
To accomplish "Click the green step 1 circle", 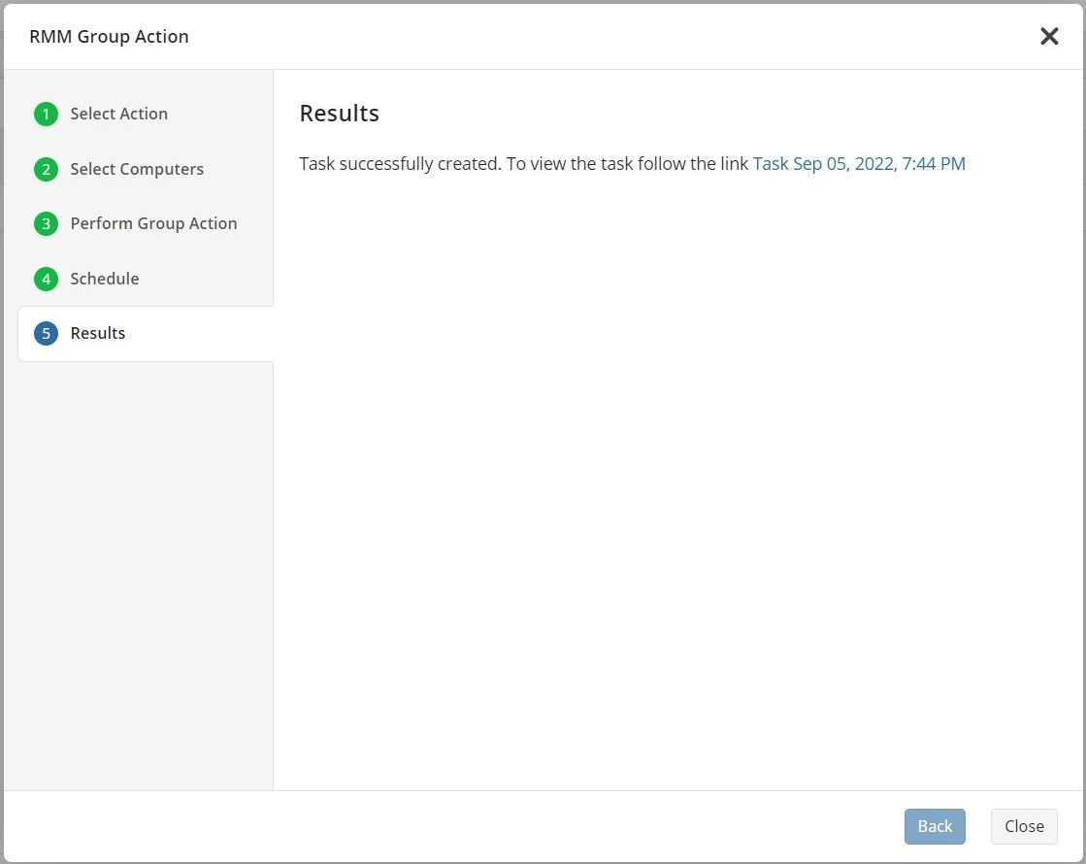I will (x=46, y=115).
